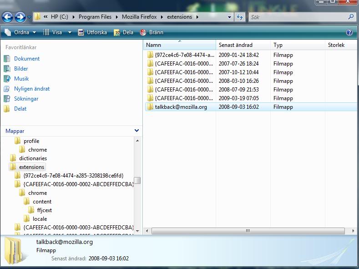The width and height of the screenshot is (359, 269).
Task: Collapse the Mappar folder pane chevron
Action: pos(137,131)
